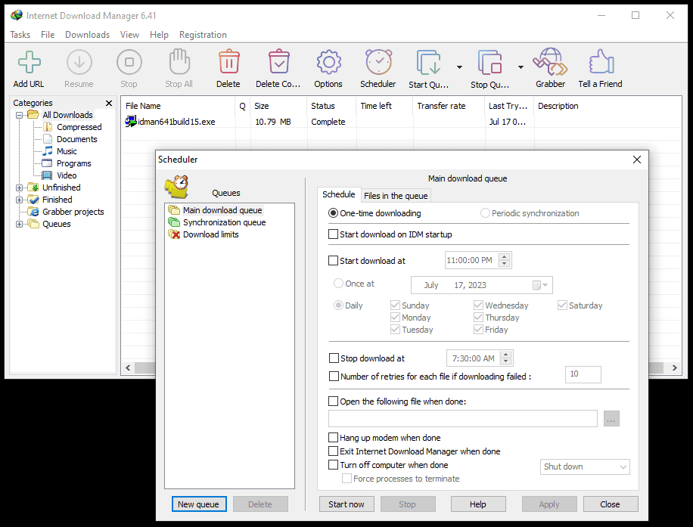The image size is (693, 527).
Task: Open the Help menu in menu bar
Action: (159, 35)
